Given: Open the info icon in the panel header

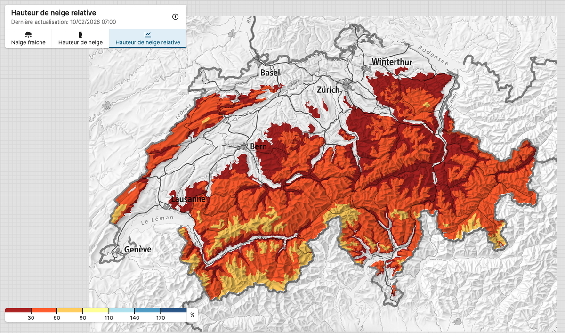Looking at the screenshot, I should [175, 17].
